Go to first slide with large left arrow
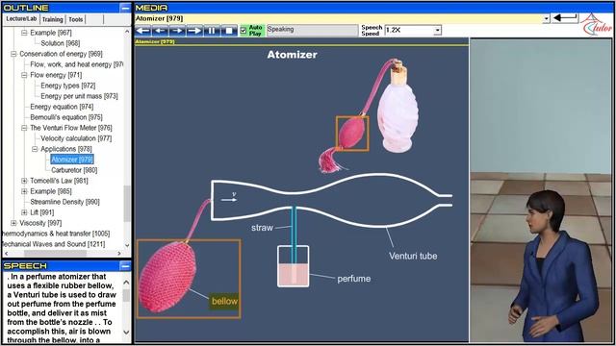This screenshot has height=346, width=616. pyautogui.click(x=143, y=31)
